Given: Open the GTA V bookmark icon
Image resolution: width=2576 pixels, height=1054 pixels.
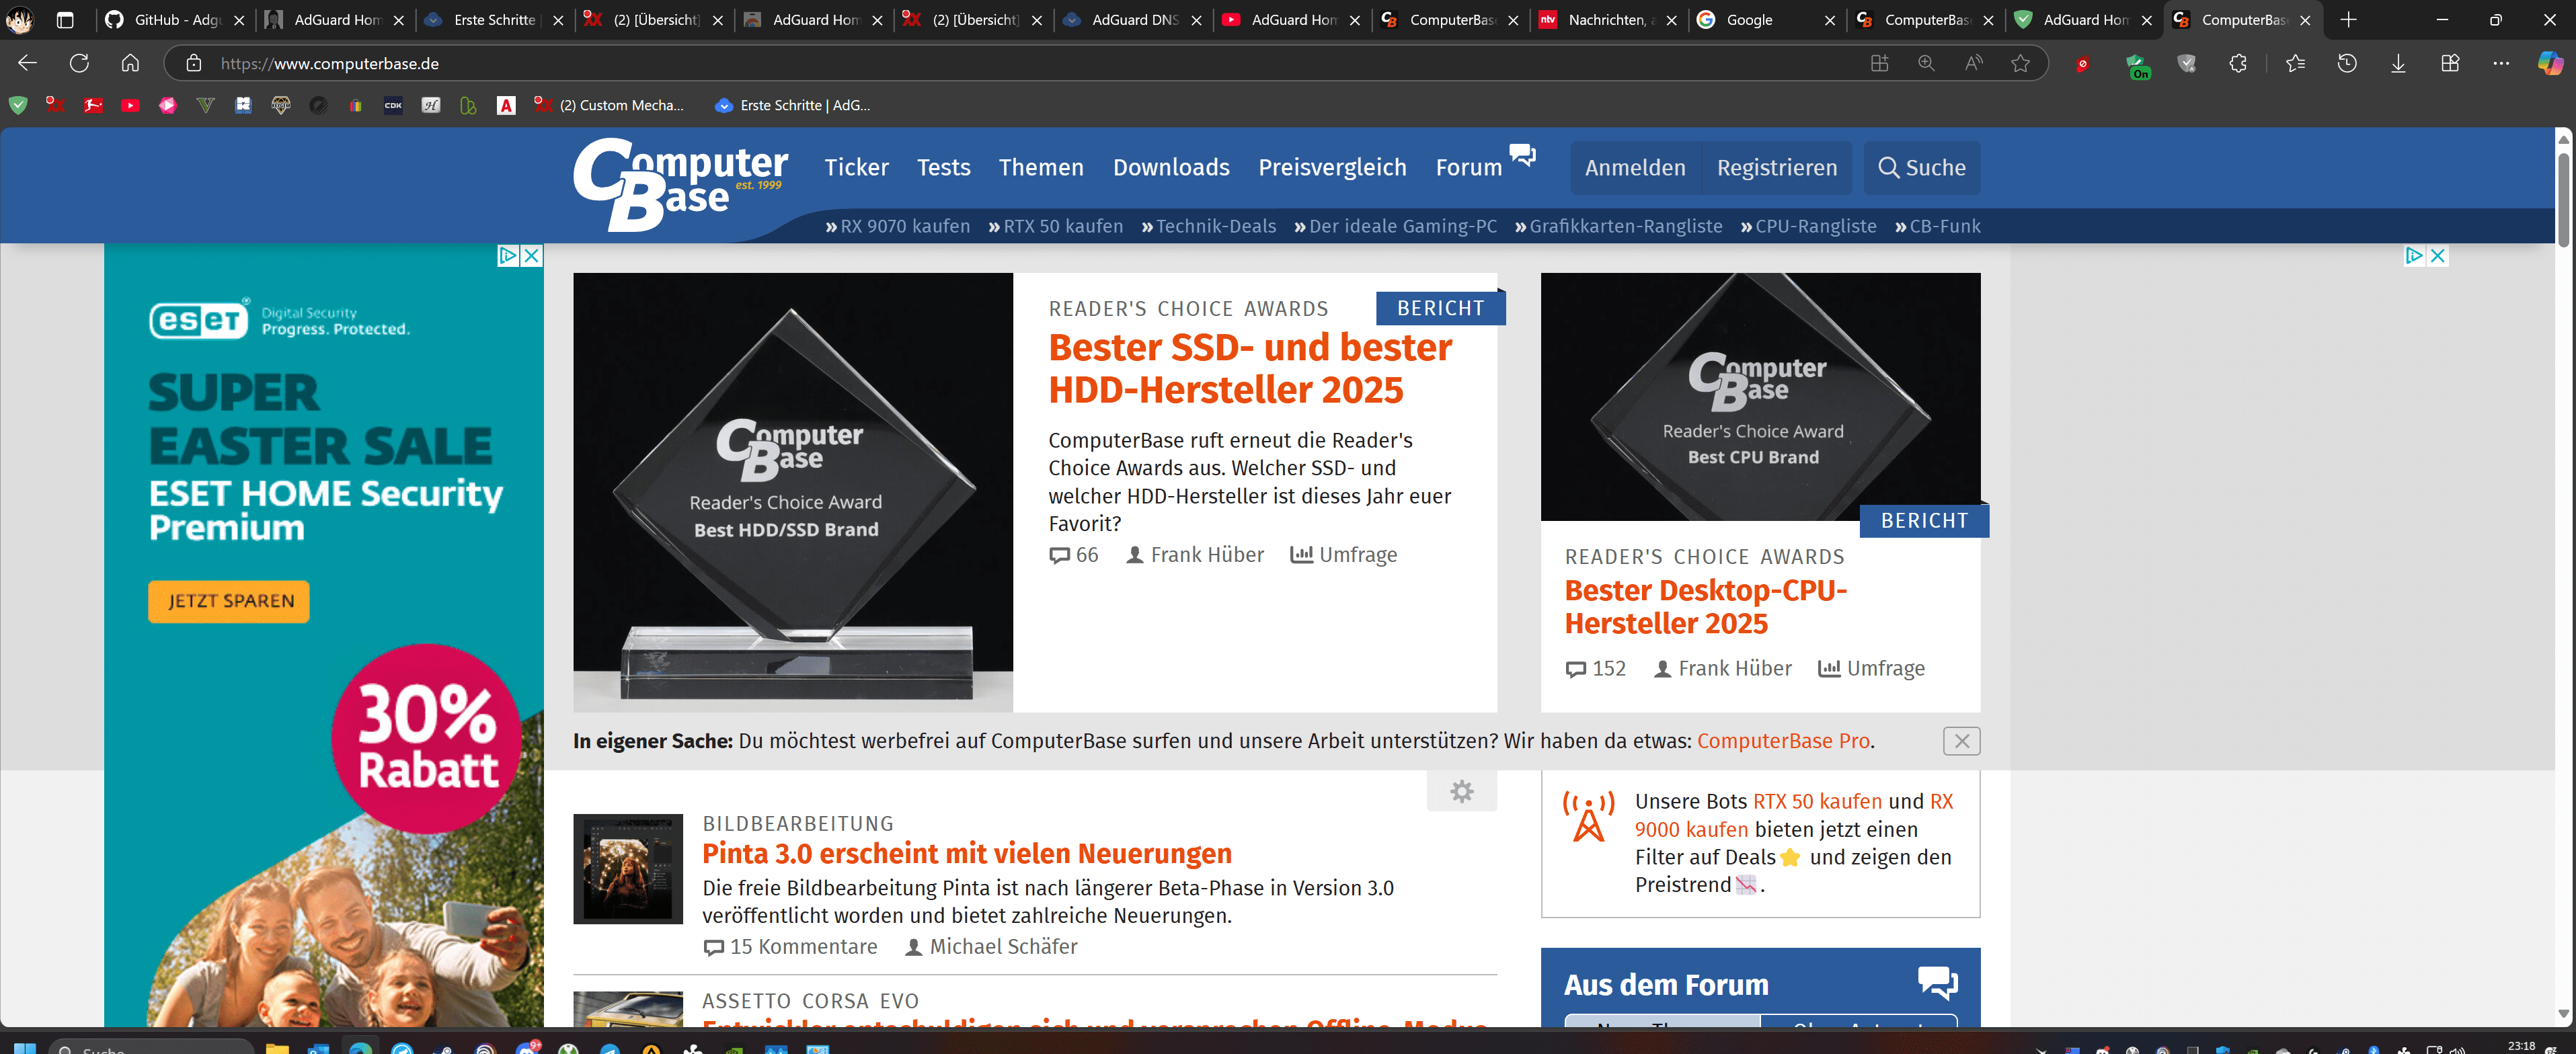Looking at the screenshot, I should coord(205,105).
